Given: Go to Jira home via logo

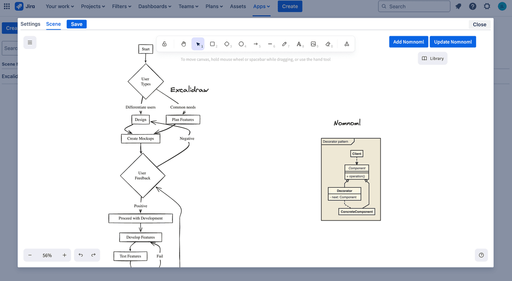Looking at the screenshot, I should [25, 6].
